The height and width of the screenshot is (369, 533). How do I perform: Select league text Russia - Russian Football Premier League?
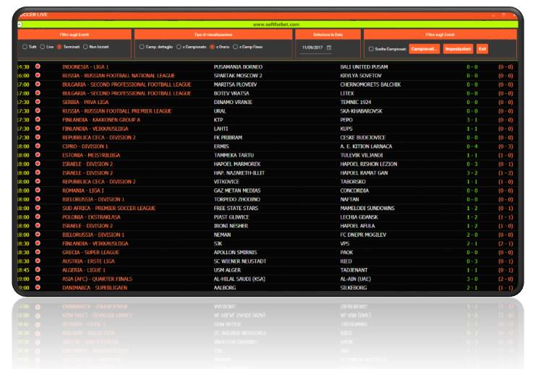click(117, 111)
